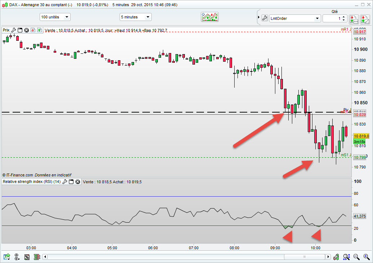Close the Prix panel with the X icon

(27, 30)
